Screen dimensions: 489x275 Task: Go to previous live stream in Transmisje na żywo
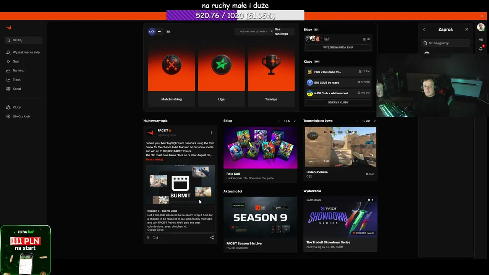tap(357, 121)
